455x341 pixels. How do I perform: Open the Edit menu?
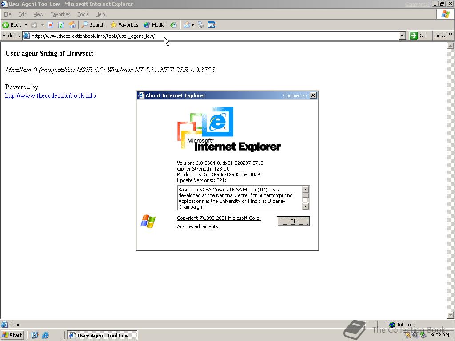[22, 14]
